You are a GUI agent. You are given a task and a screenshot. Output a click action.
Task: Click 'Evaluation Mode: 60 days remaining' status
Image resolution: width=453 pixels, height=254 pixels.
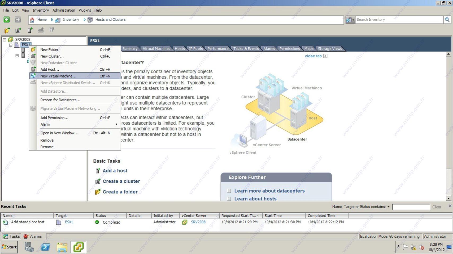(390, 237)
